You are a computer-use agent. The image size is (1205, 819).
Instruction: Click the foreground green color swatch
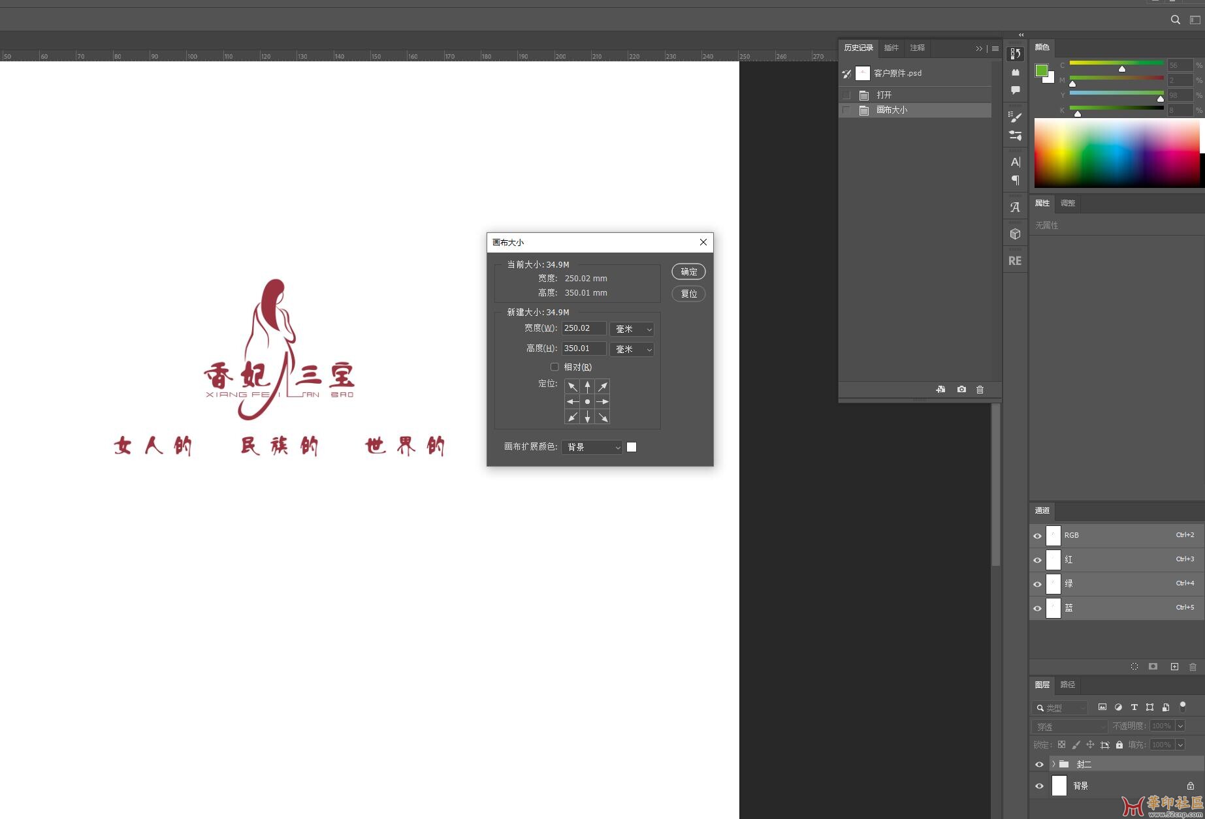click(1042, 70)
